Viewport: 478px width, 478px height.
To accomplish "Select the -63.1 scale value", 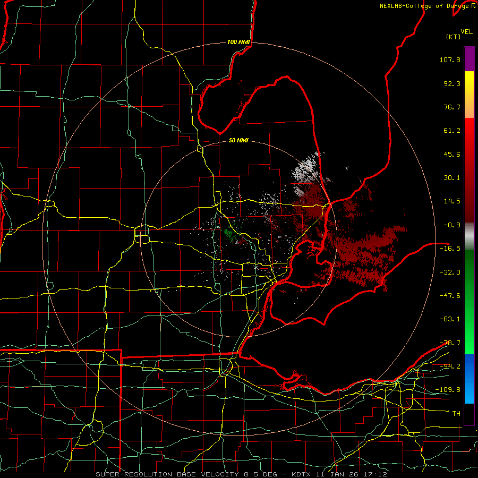I will click(x=450, y=319).
